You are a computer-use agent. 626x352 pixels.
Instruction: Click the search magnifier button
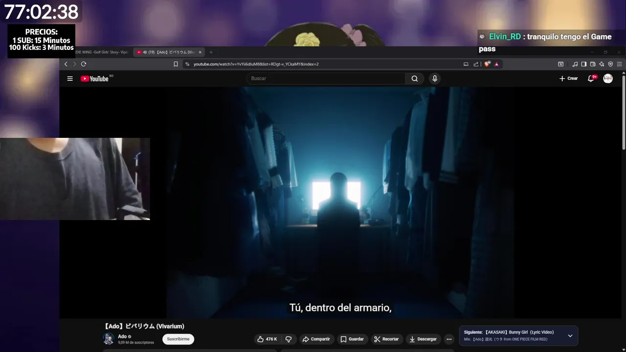415,79
